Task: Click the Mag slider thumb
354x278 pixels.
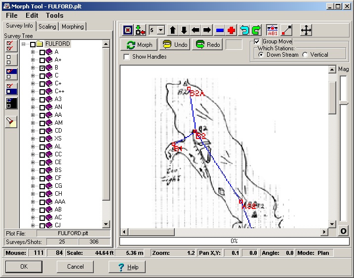Action: pyautogui.click(x=344, y=103)
